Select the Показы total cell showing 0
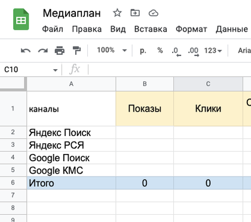 pos(145,183)
